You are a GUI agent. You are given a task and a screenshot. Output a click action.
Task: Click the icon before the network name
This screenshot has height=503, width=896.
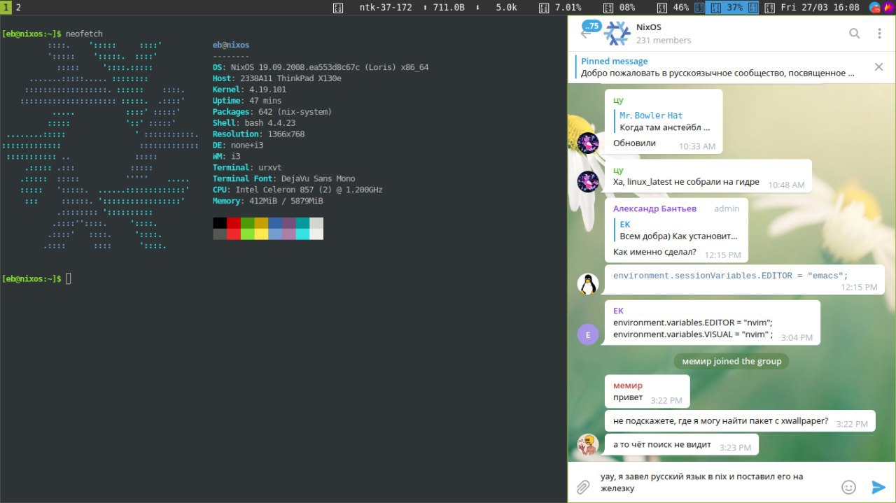[337, 8]
